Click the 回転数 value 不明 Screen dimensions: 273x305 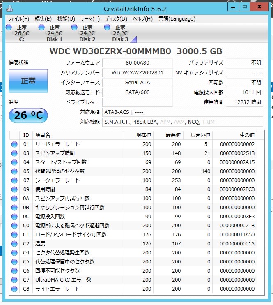(244, 83)
